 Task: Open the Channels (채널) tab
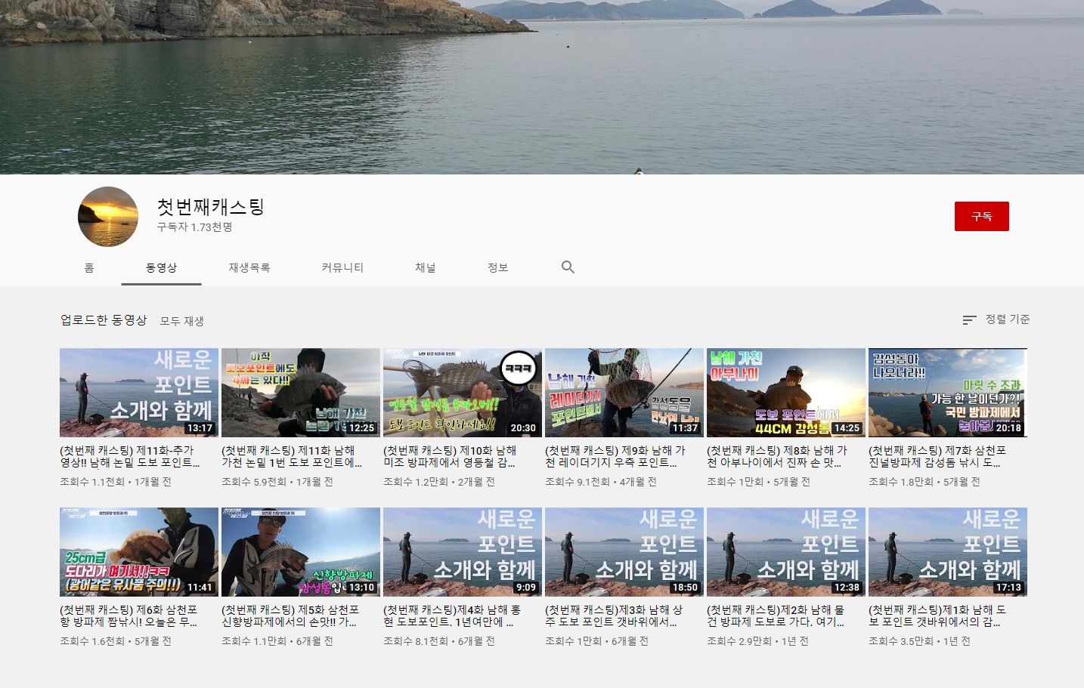coord(425,268)
